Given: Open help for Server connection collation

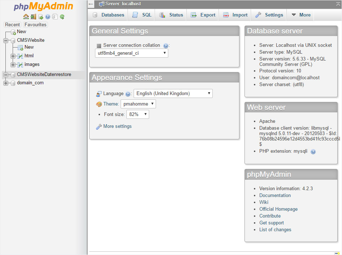Looking at the screenshot, I should (x=165, y=46).
